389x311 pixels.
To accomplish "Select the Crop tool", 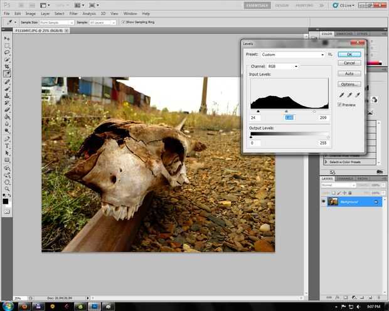I will pos(7,66).
